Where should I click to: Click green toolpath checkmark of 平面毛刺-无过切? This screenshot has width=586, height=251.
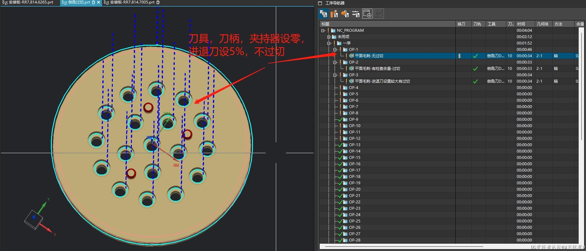[x=475, y=56]
